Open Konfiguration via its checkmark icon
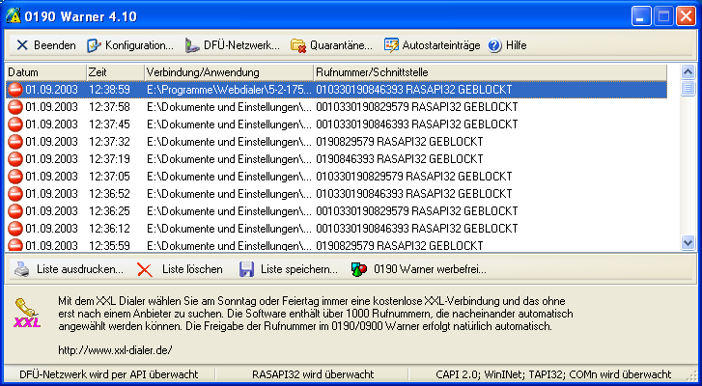The image size is (702, 386). [x=94, y=45]
